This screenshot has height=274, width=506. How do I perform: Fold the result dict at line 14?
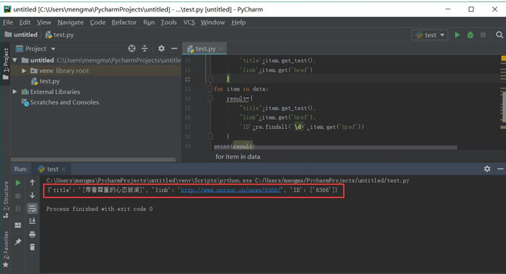click(211, 99)
